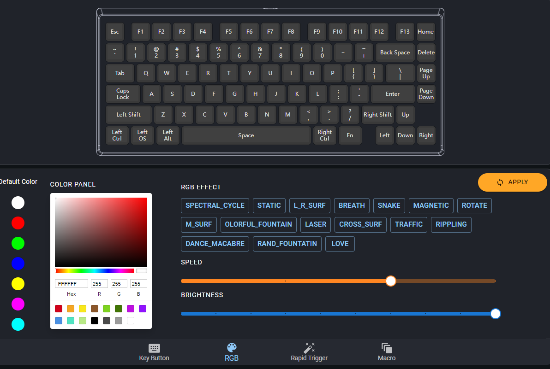Select the RGB palette icon tab
This screenshot has height=369, width=550.
(232, 348)
